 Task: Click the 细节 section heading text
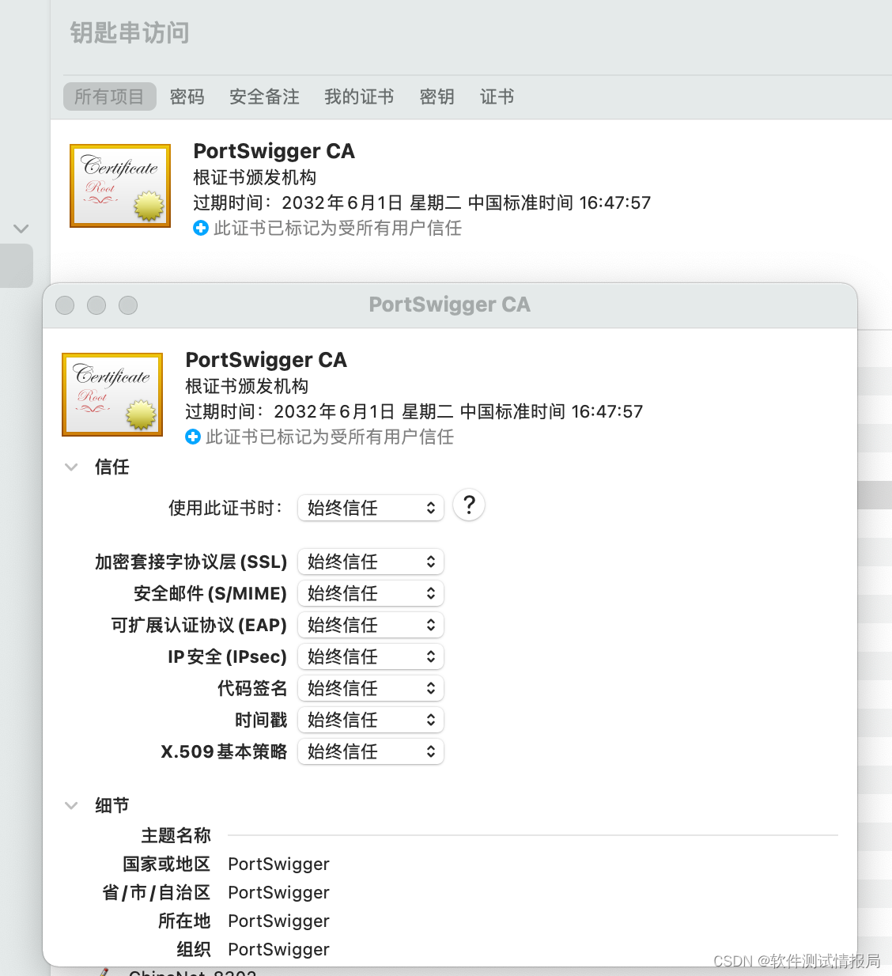click(x=112, y=805)
